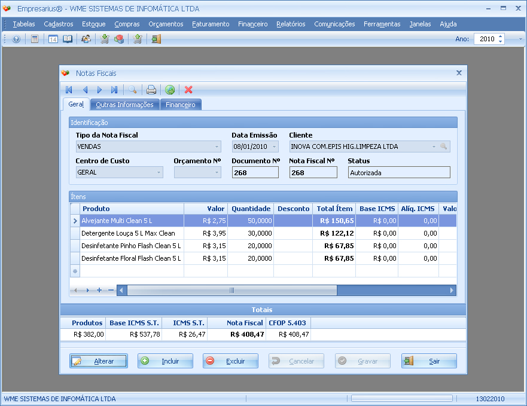The image size is (527, 406).
Task: Open the calculator tool in main toolbar
Action: click(x=35, y=39)
